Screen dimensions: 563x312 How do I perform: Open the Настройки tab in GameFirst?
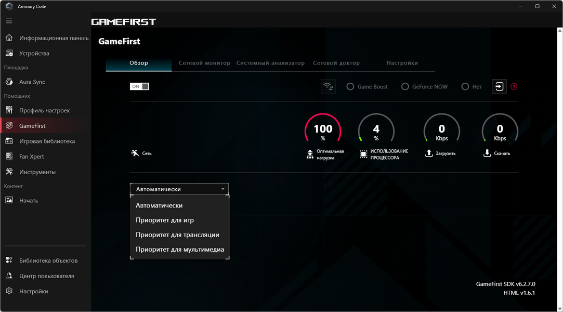pos(402,63)
